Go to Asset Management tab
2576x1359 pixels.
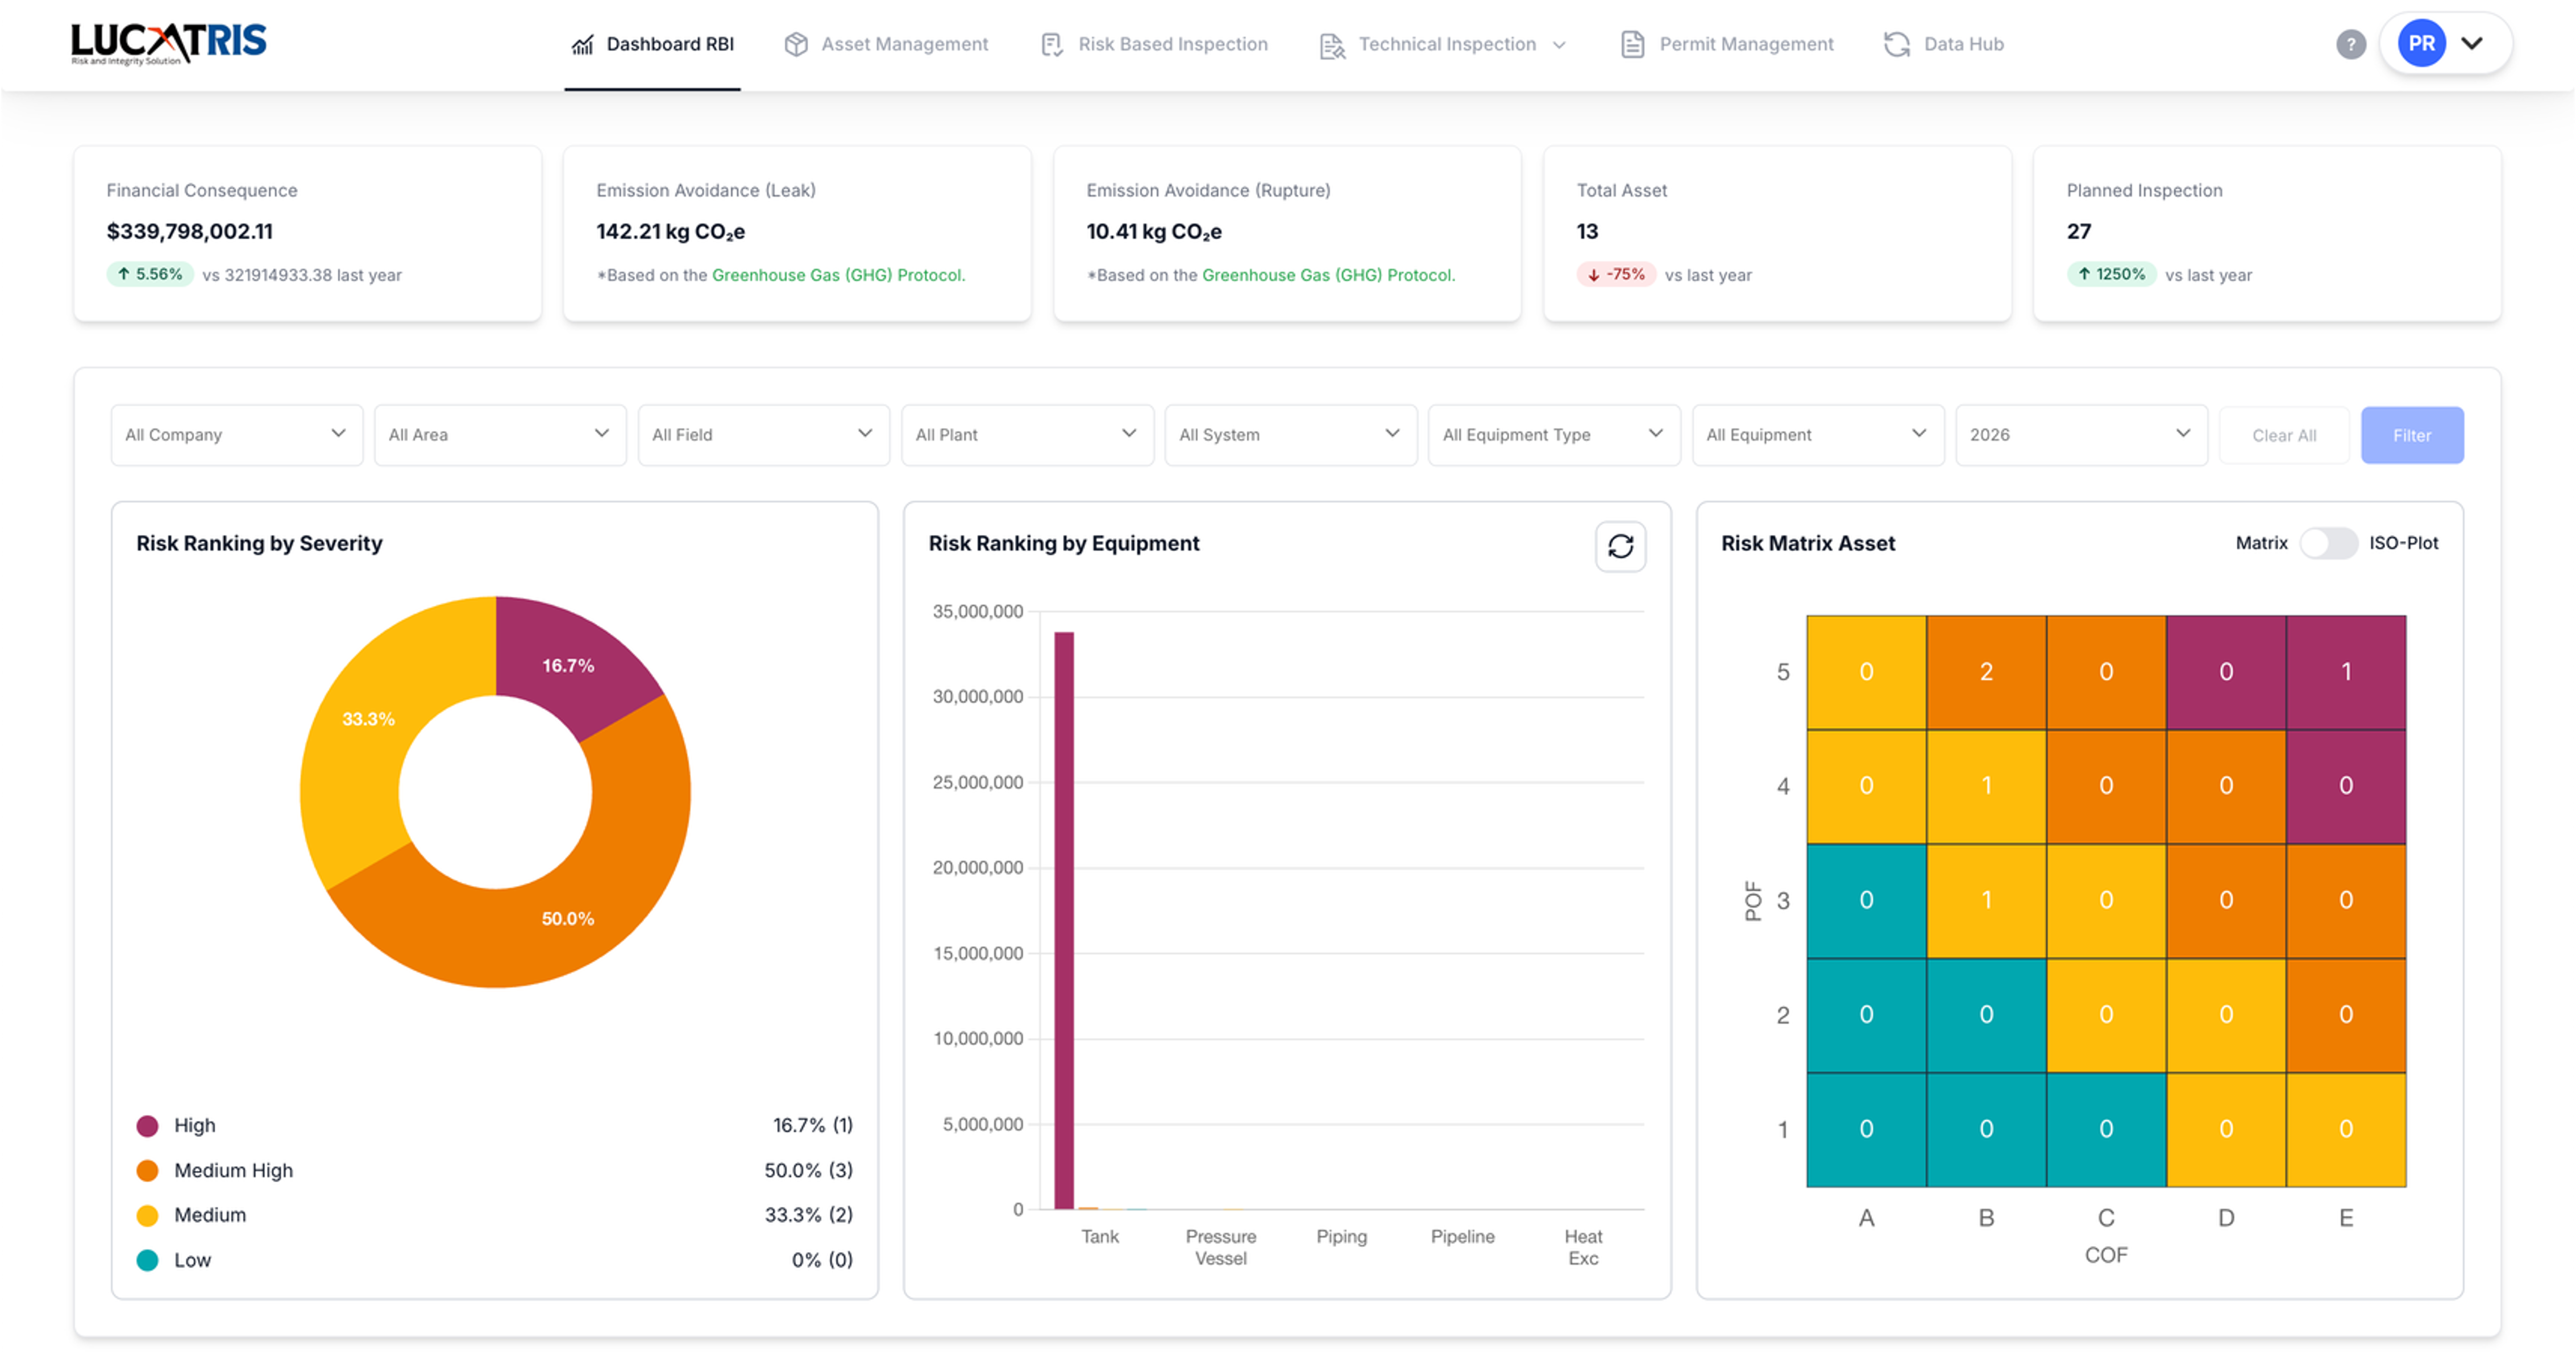(x=886, y=45)
